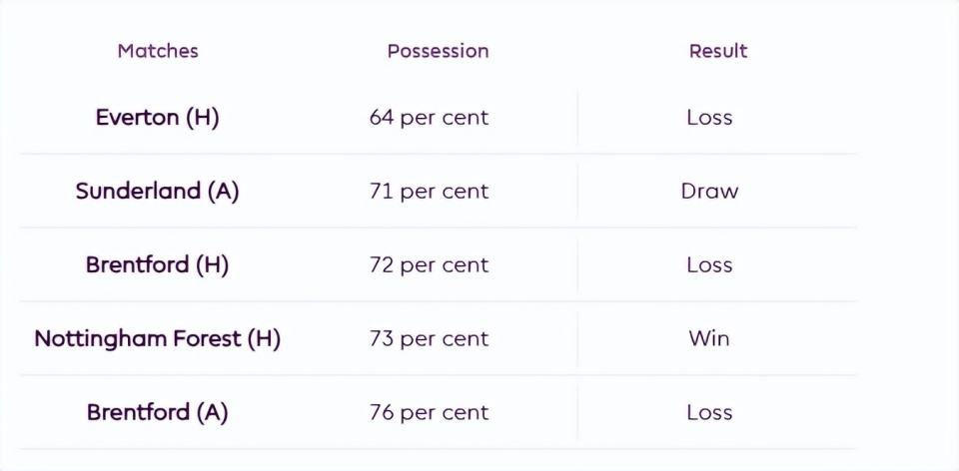Viewport: 959px width, 471px height.
Task: Click the Draw result for Sunderland
Action: click(709, 192)
